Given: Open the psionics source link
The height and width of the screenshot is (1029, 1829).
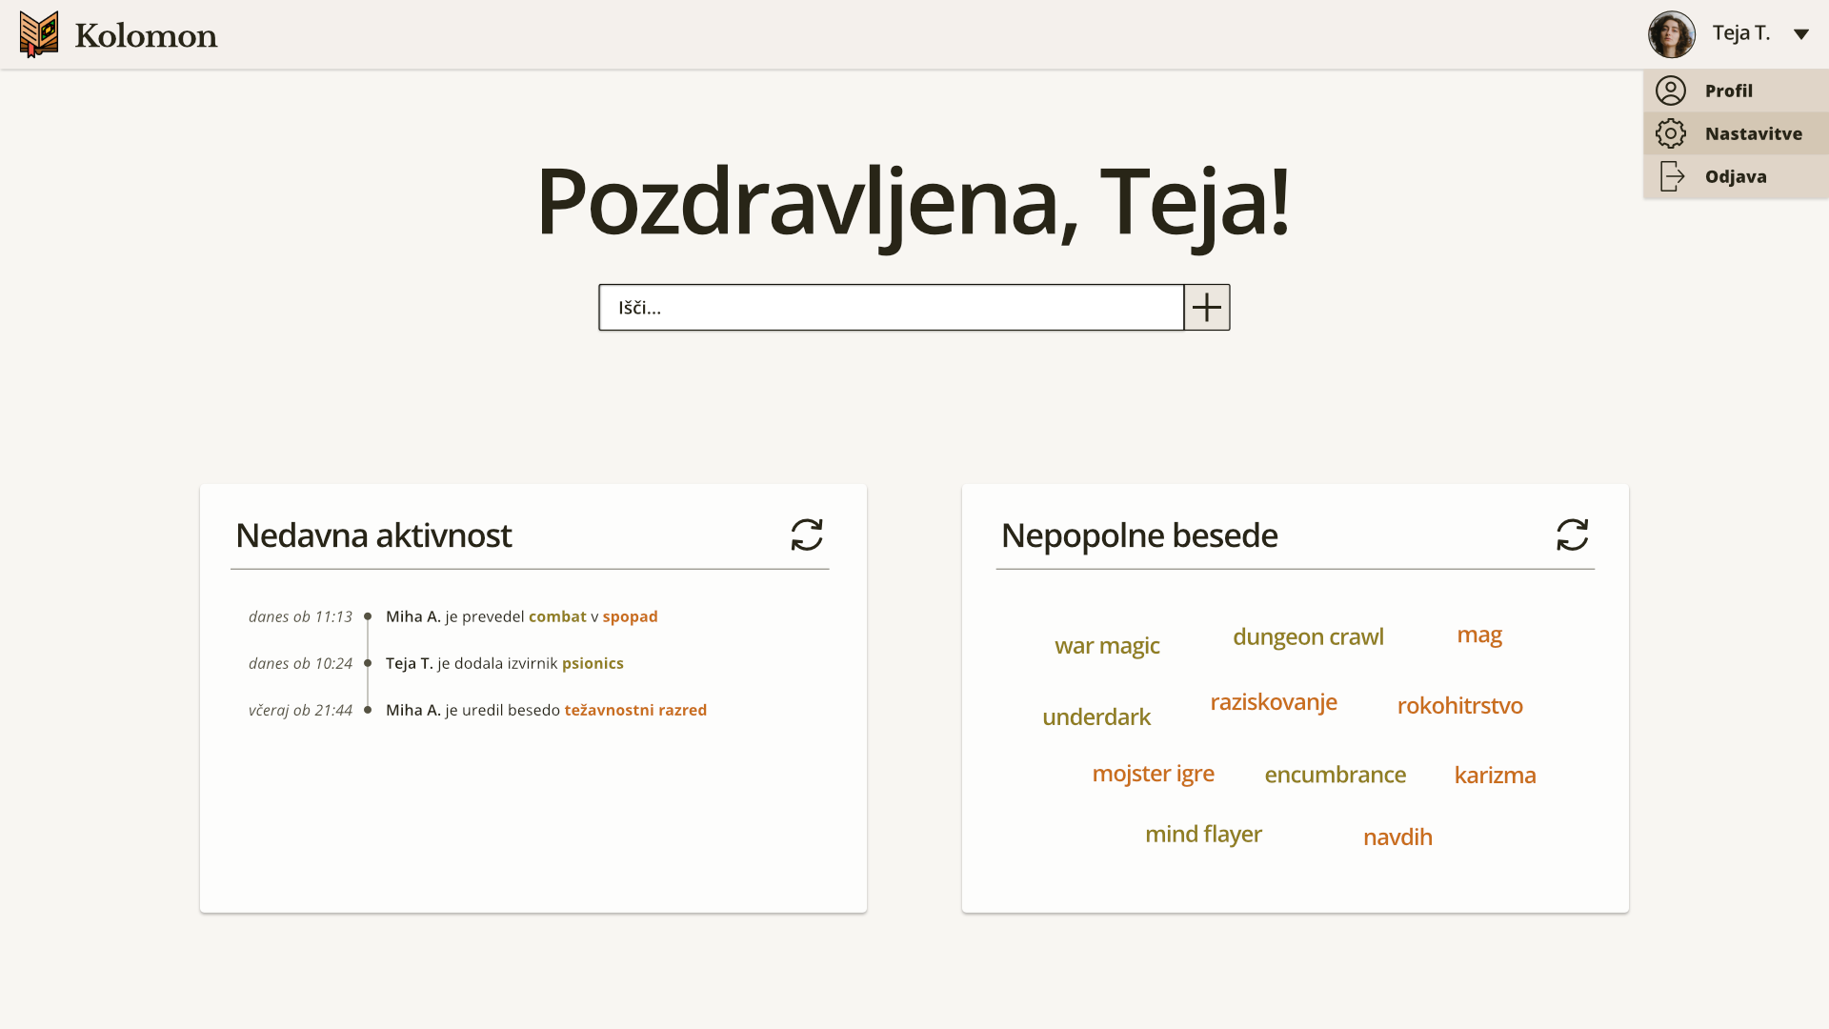Looking at the screenshot, I should click(x=593, y=663).
